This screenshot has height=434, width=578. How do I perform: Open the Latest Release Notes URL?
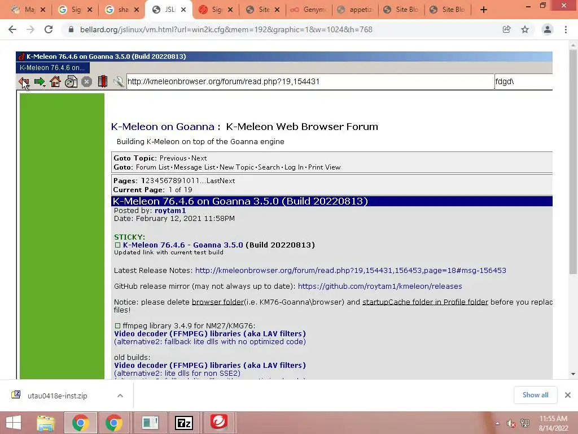pos(351,271)
